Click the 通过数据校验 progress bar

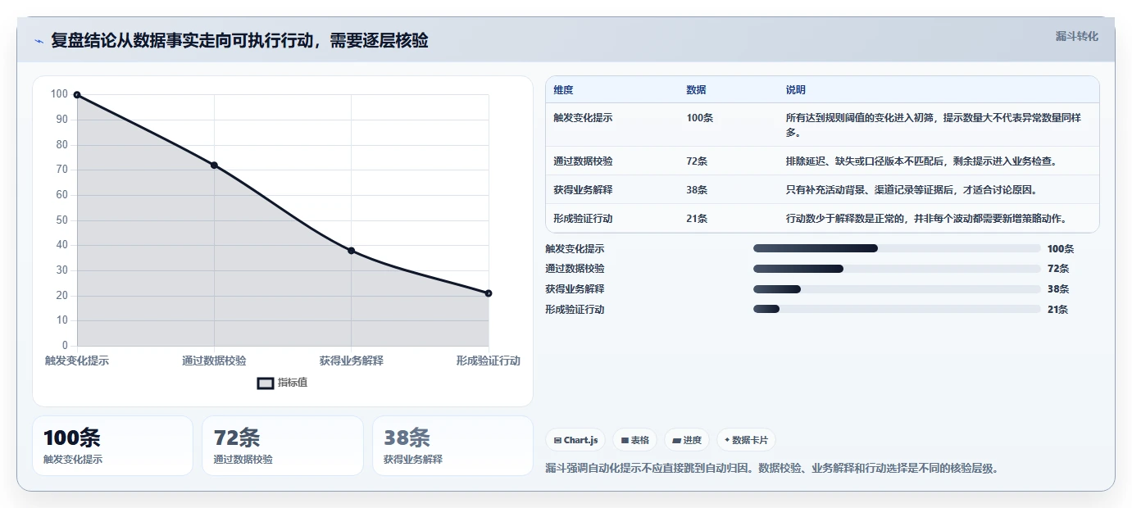[897, 269]
